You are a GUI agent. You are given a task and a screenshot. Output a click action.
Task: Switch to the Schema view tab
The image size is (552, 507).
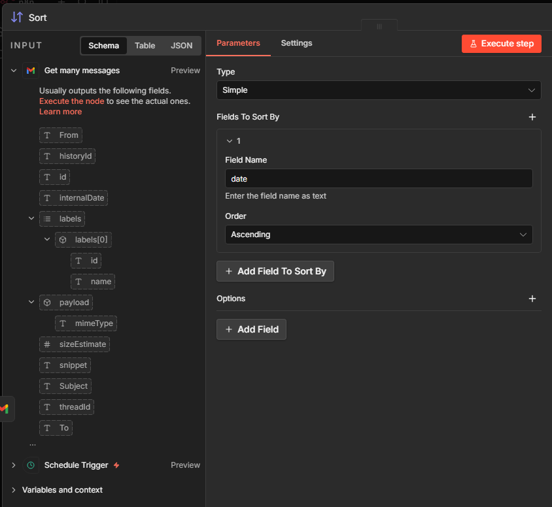pyautogui.click(x=103, y=46)
